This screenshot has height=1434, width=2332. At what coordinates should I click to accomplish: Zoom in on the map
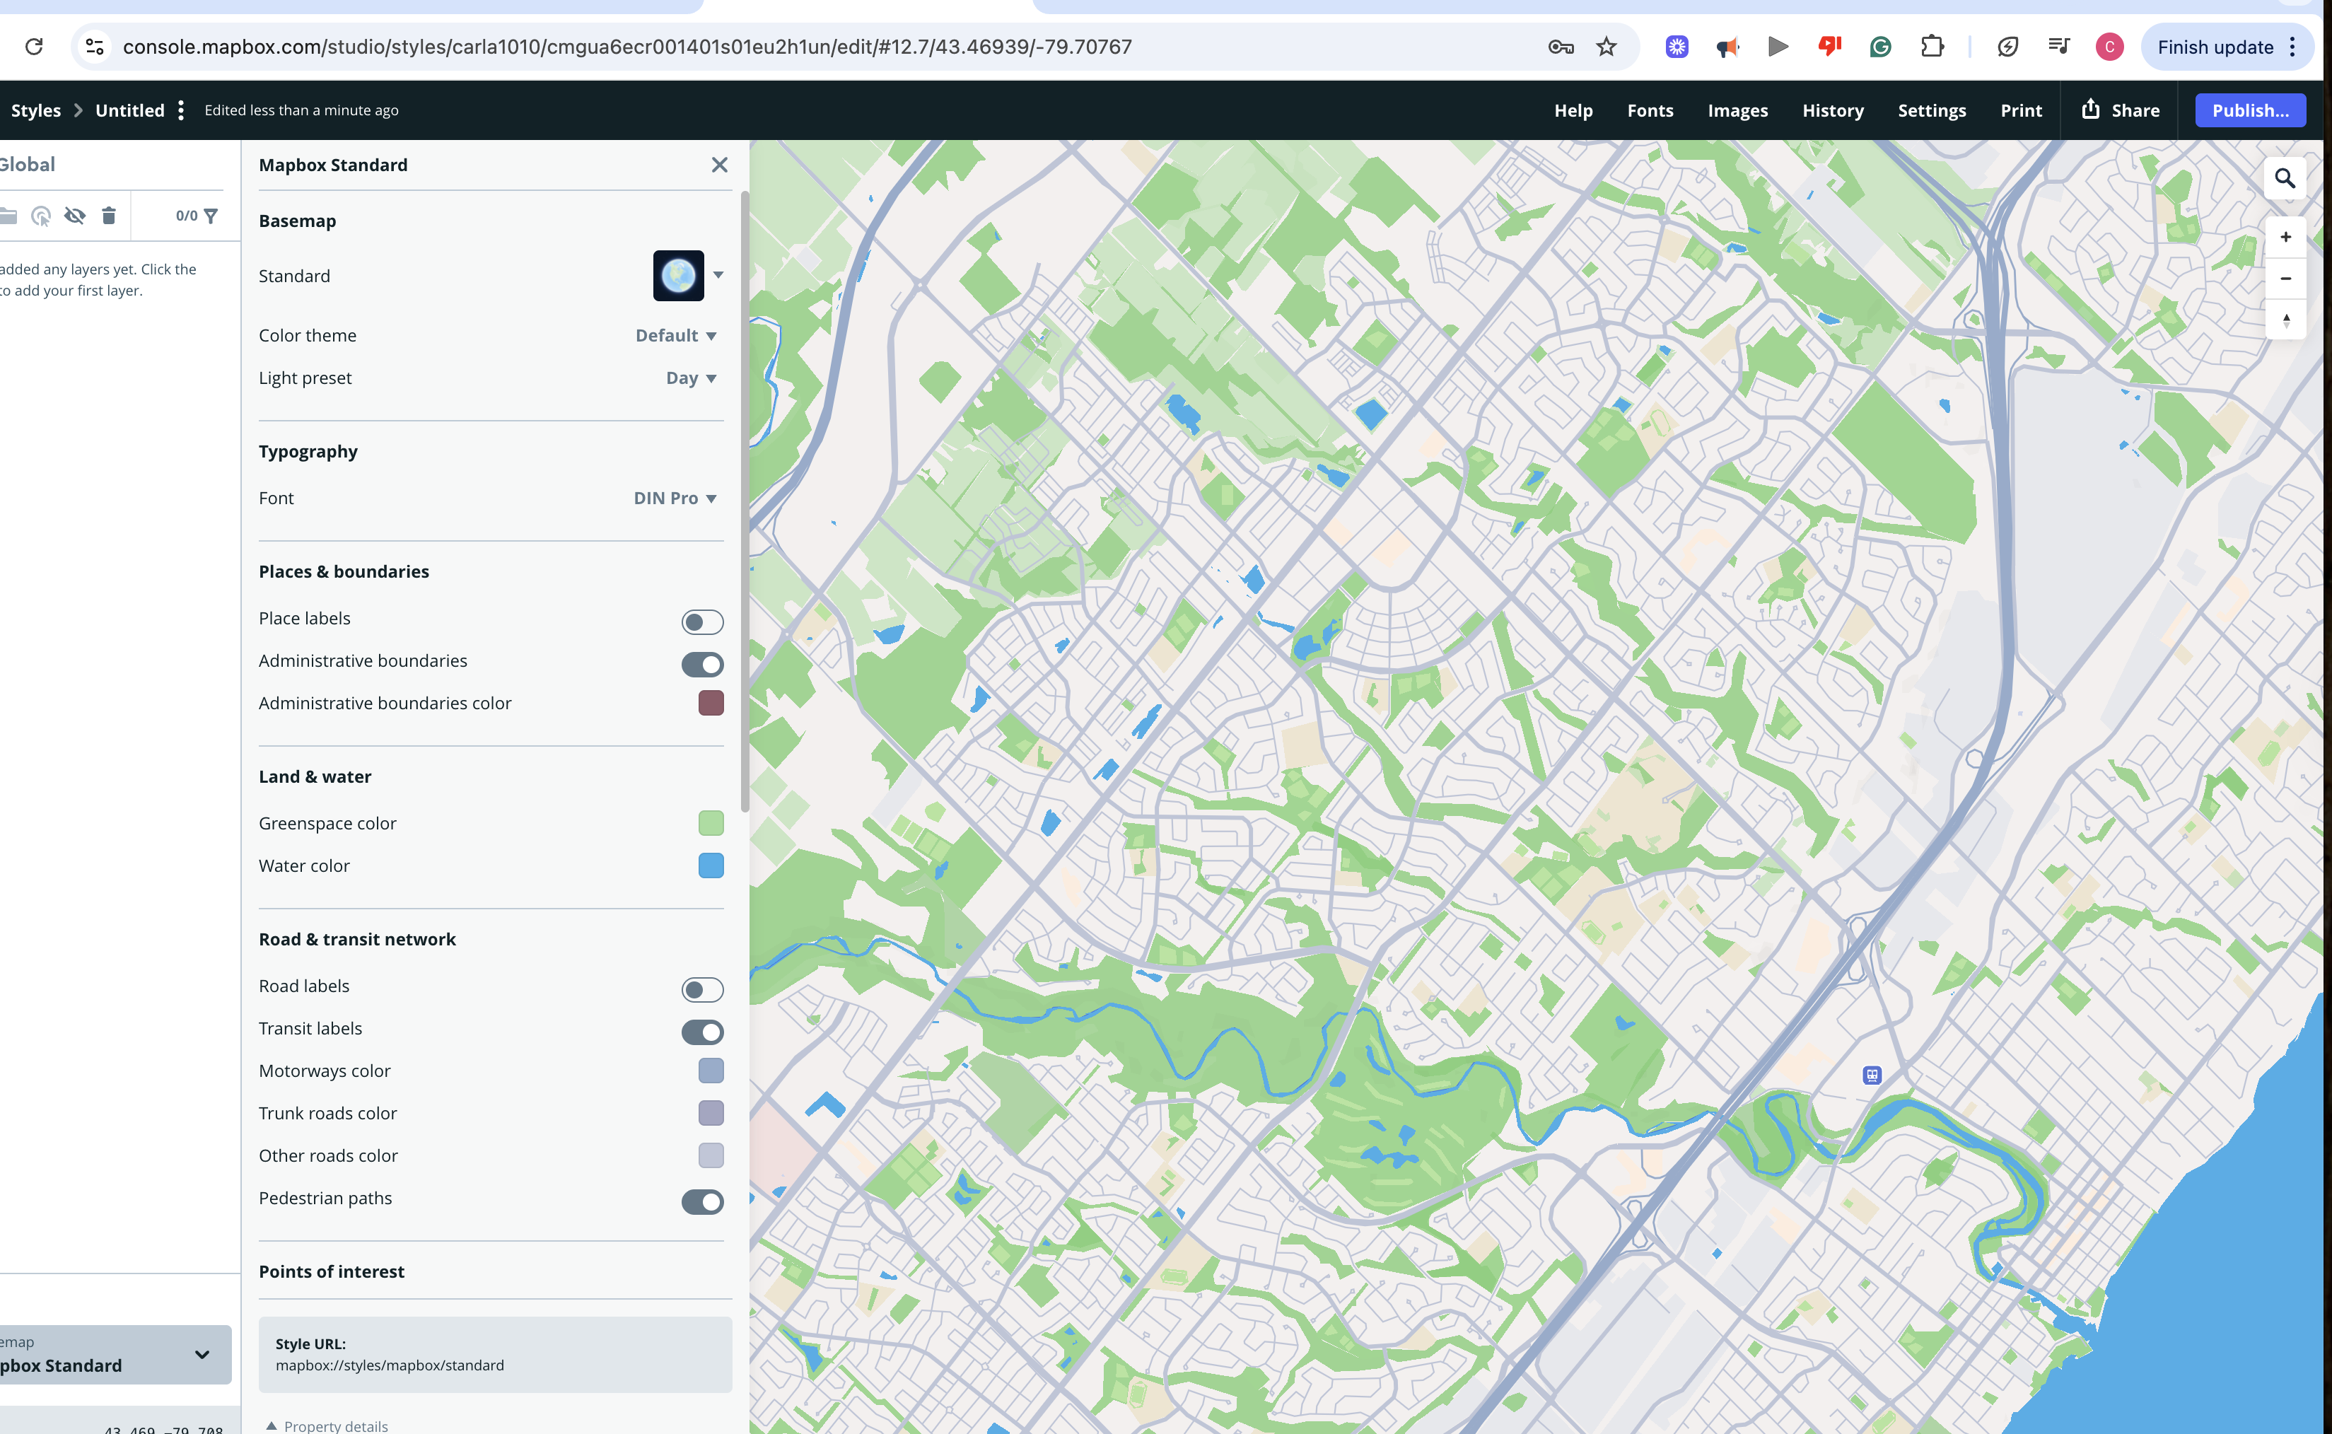tap(2285, 236)
